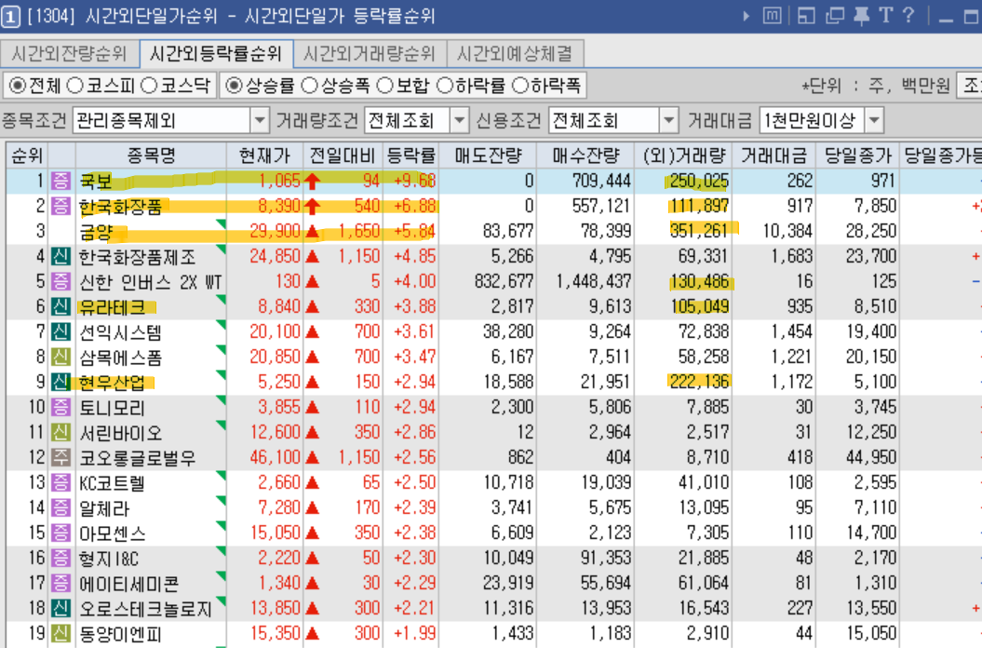Image resolution: width=982 pixels, height=648 pixels.
Task: Open the 신용조건 dropdown arrow
Action: [669, 120]
